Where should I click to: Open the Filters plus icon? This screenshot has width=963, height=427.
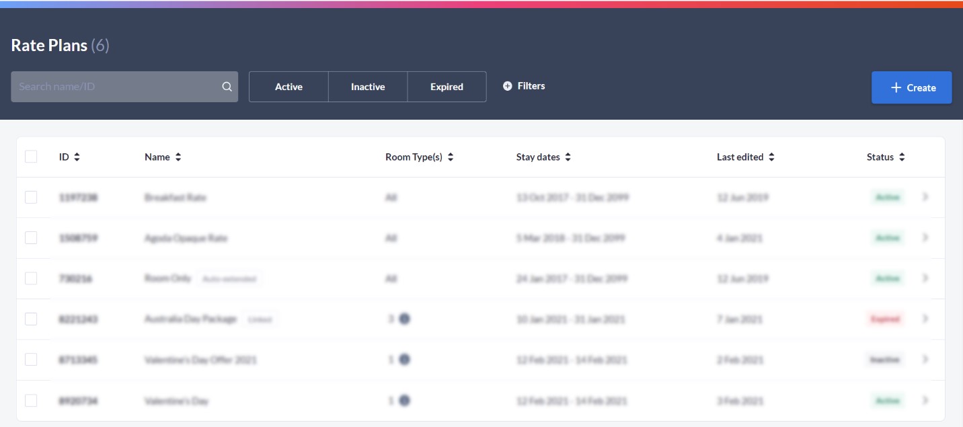pyautogui.click(x=508, y=86)
